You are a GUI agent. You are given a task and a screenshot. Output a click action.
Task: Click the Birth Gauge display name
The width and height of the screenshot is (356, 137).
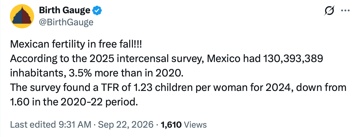pos(65,10)
